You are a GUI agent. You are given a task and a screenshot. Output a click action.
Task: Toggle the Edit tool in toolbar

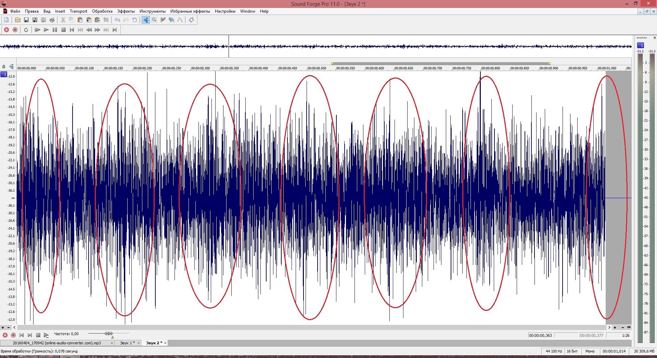click(146, 20)
